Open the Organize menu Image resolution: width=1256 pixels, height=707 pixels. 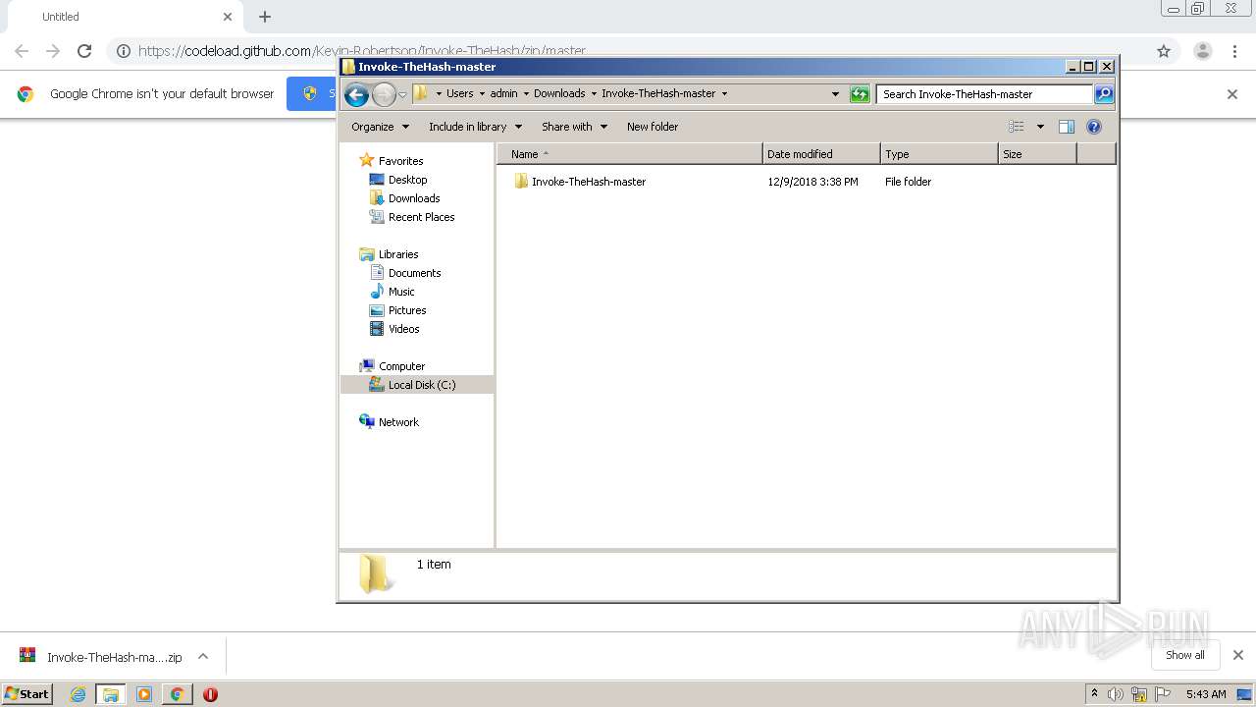pos(380,127)
